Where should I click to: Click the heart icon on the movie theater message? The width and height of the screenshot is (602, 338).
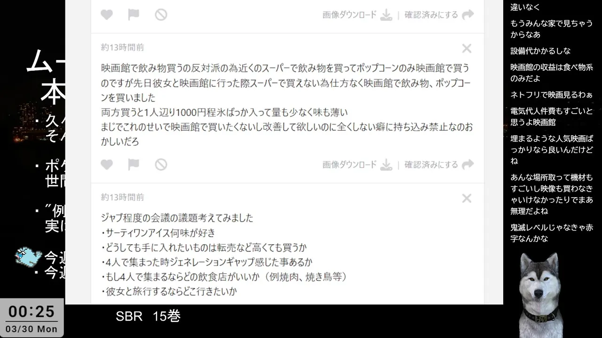[x=107, y=164]
